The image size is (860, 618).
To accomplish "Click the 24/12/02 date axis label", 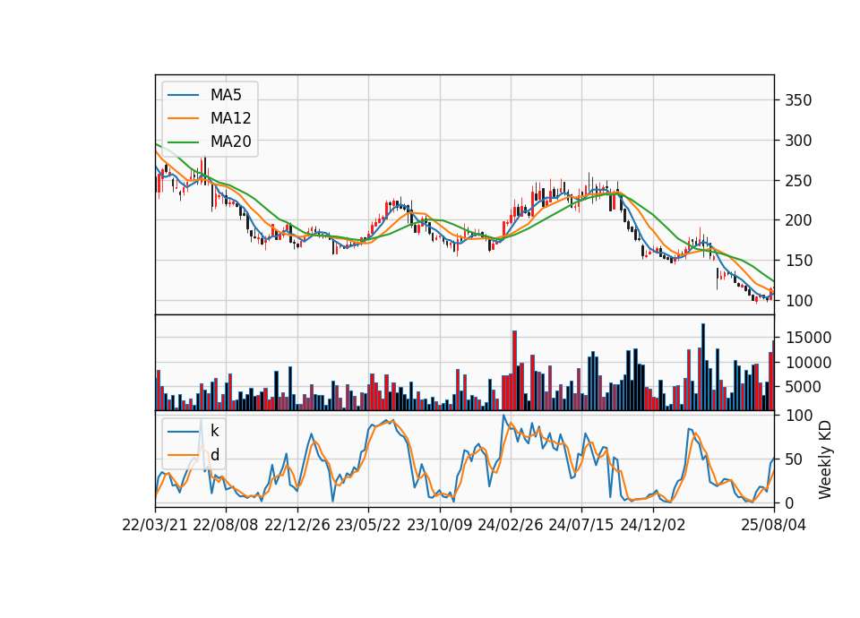I will click(653, 525).
